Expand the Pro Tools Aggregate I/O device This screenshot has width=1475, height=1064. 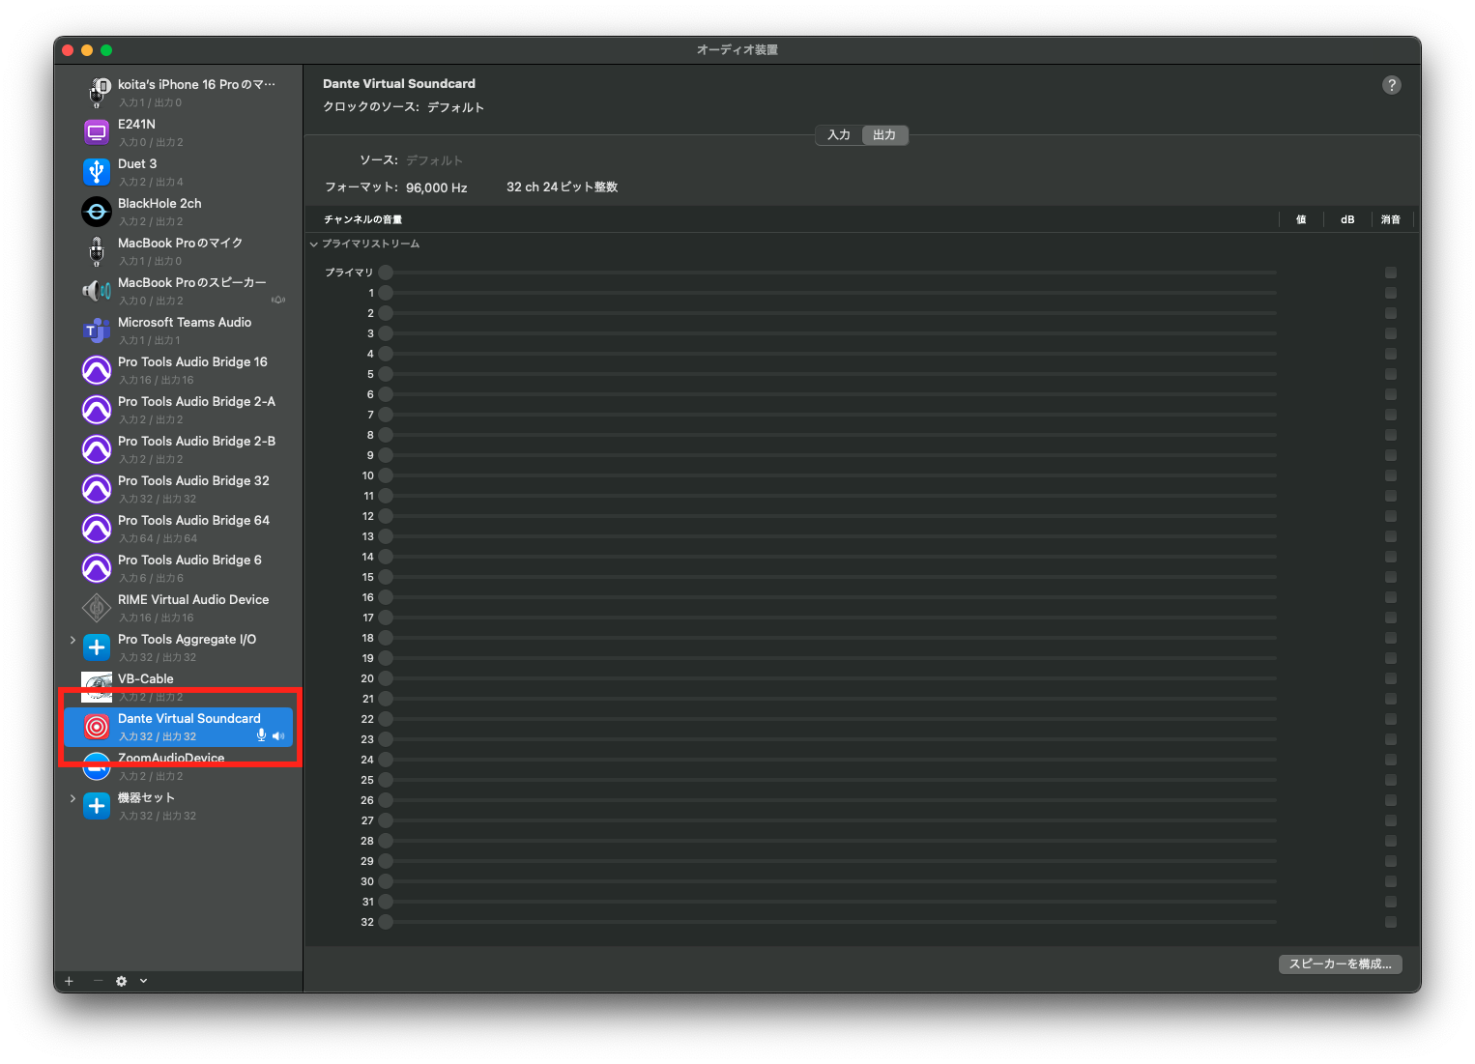coord(72,640)
